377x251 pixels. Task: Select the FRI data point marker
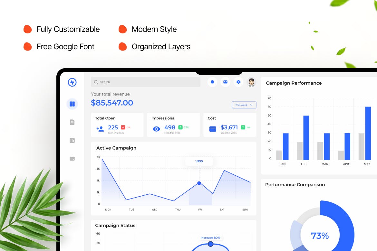pyautogui.click(x=199, y=183)
